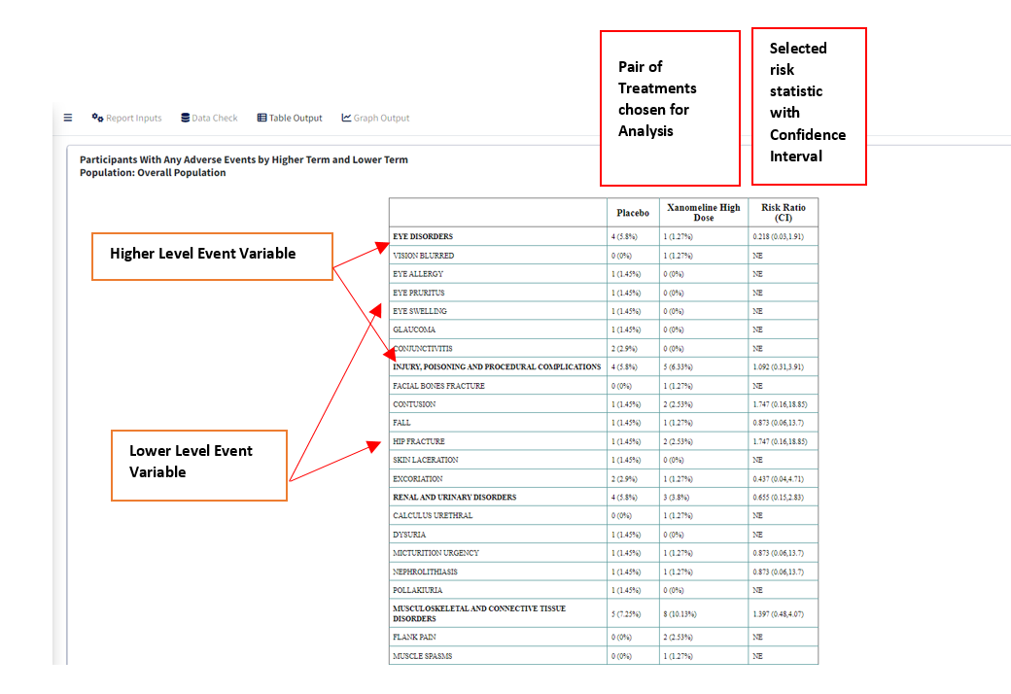Click the Risk Ratio value in the CONTUSION row
Viewport: 1011px width, 694px height.
point(781,404)
